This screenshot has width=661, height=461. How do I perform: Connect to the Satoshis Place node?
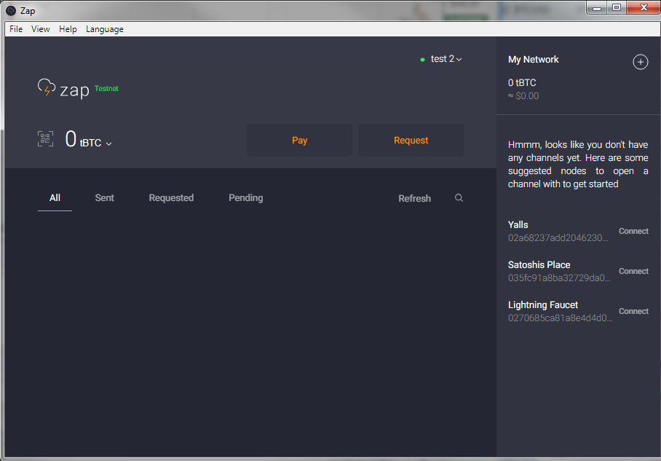[633, 271]
